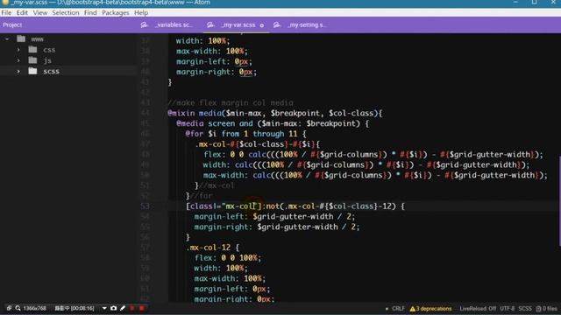The height and width of the screenshot is (315, 561).
Task: Open the File menu
Action: 6,12
